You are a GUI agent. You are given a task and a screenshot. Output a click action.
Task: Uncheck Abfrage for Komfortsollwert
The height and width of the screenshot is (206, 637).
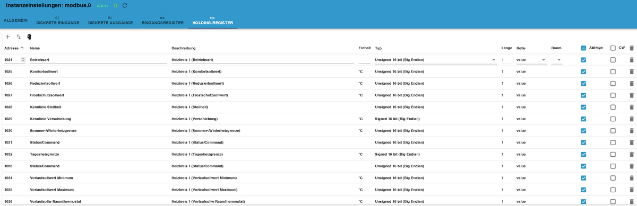click(583, 71)
